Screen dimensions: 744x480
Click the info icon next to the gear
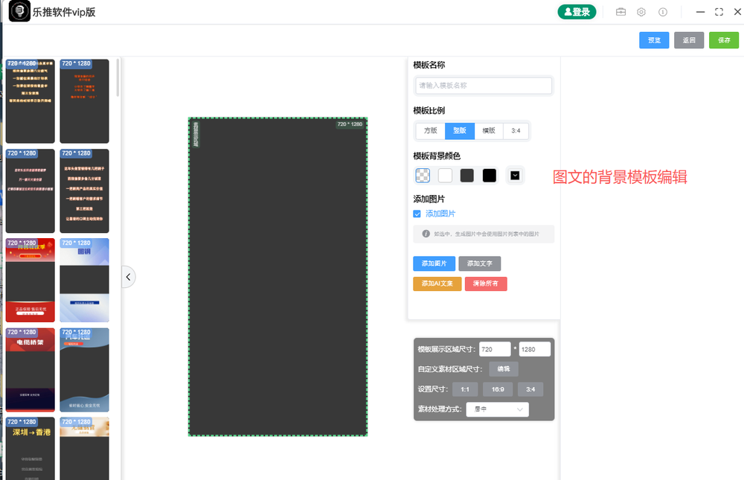[x=662, y=11]
